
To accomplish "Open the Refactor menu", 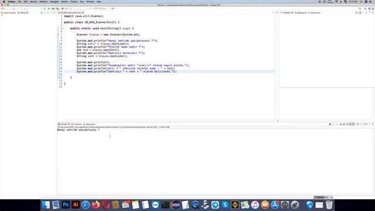I will [x=43, y=2].
